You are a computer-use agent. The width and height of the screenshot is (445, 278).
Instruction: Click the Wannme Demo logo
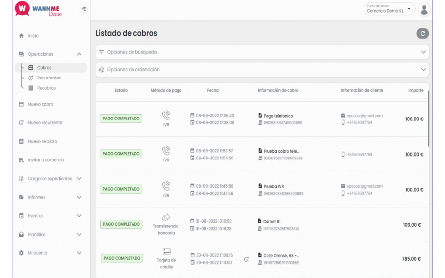(38, 9)
